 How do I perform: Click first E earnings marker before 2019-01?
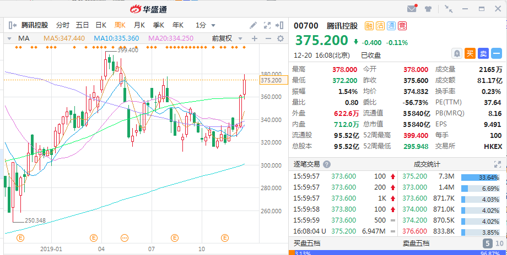click(20, 238)
